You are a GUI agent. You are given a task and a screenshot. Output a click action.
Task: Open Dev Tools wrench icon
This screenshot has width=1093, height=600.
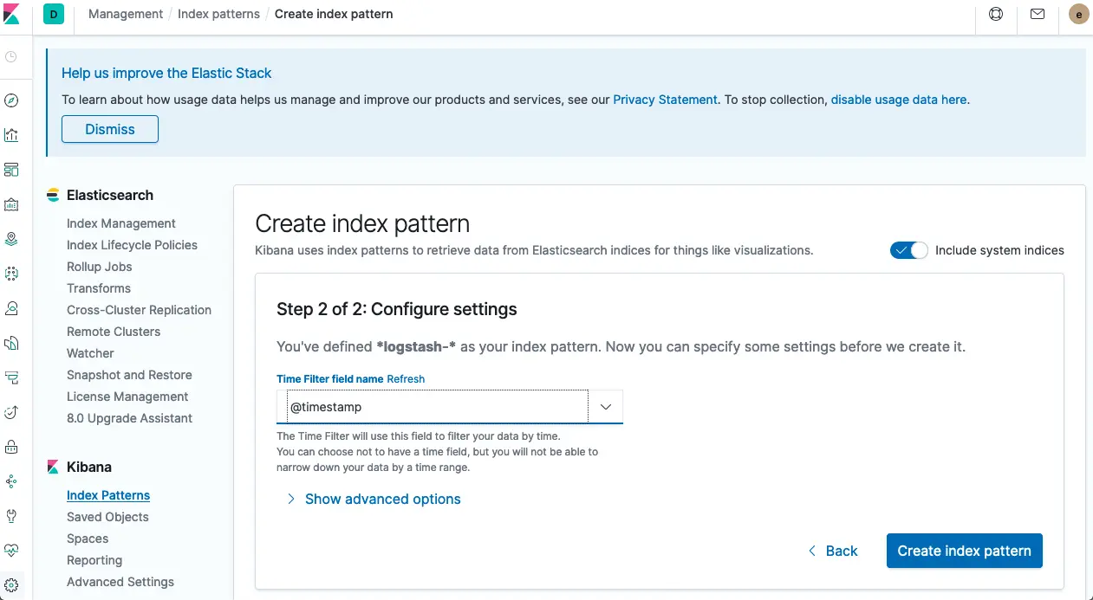(x=11, y=516)
